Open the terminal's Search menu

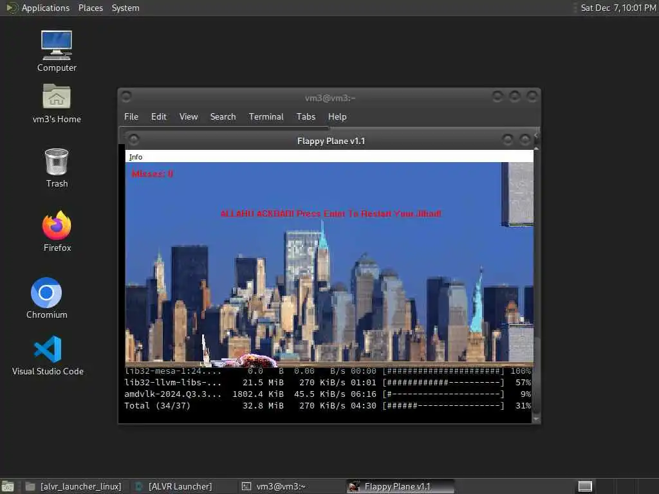223,117
